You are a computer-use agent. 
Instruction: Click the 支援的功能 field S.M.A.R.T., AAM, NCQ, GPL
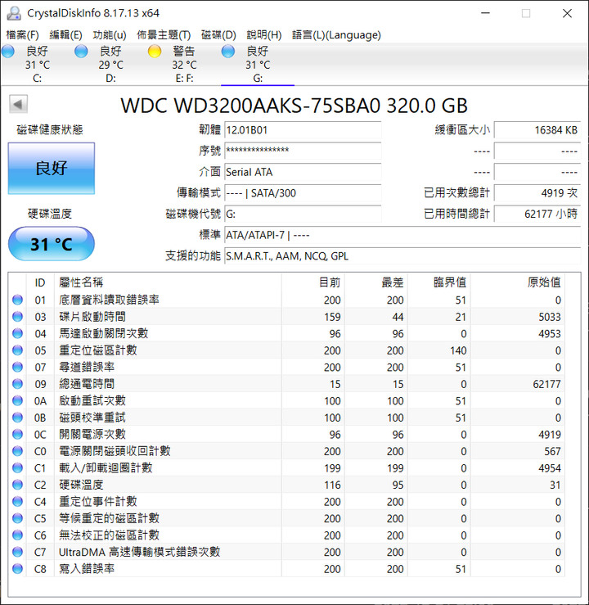(x=402, y=255)
